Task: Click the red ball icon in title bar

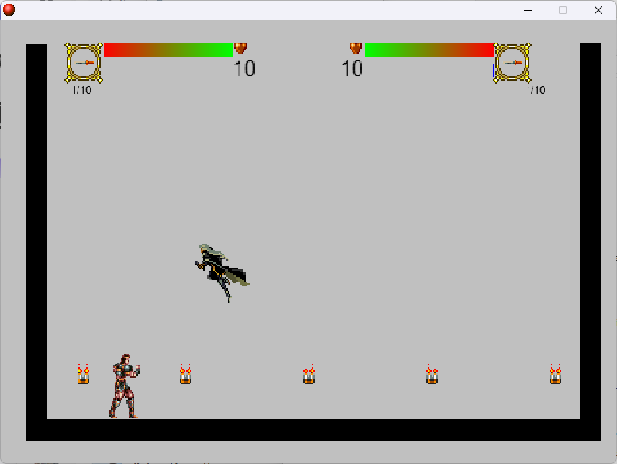Action: 9,10
